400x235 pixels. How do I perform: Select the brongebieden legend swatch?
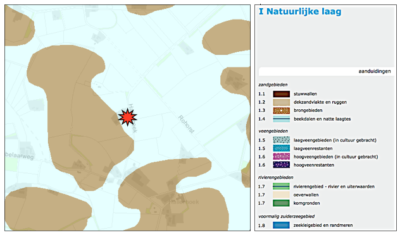[282, 111]
